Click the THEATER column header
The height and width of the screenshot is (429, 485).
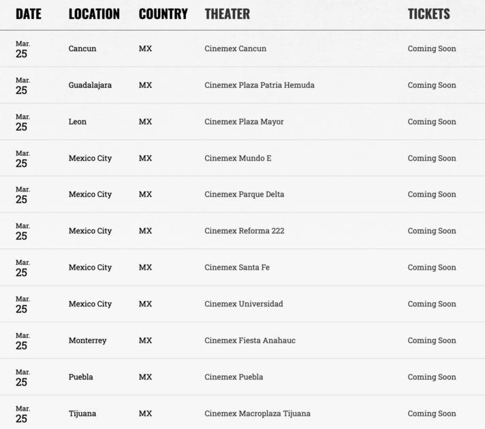click(227, 14)
